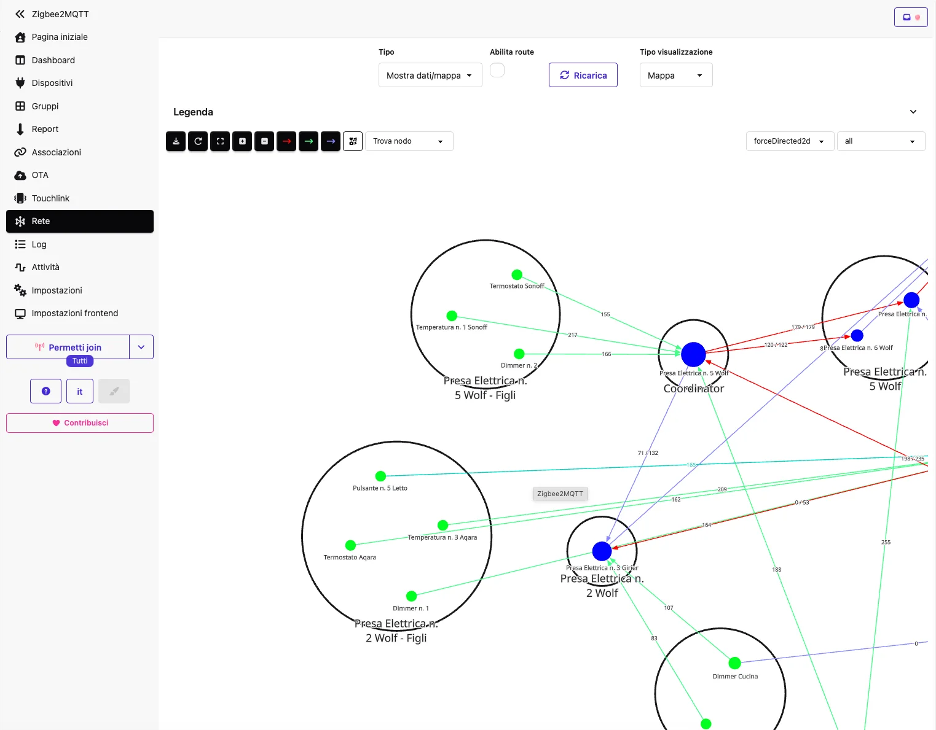Click the Ricarica button

583,75
